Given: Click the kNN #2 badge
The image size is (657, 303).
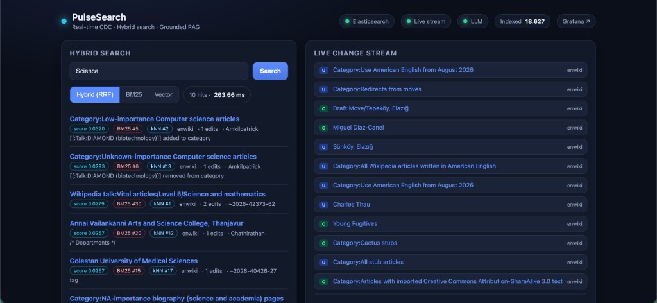Looking at the screenshot, I should coord(160,128).
